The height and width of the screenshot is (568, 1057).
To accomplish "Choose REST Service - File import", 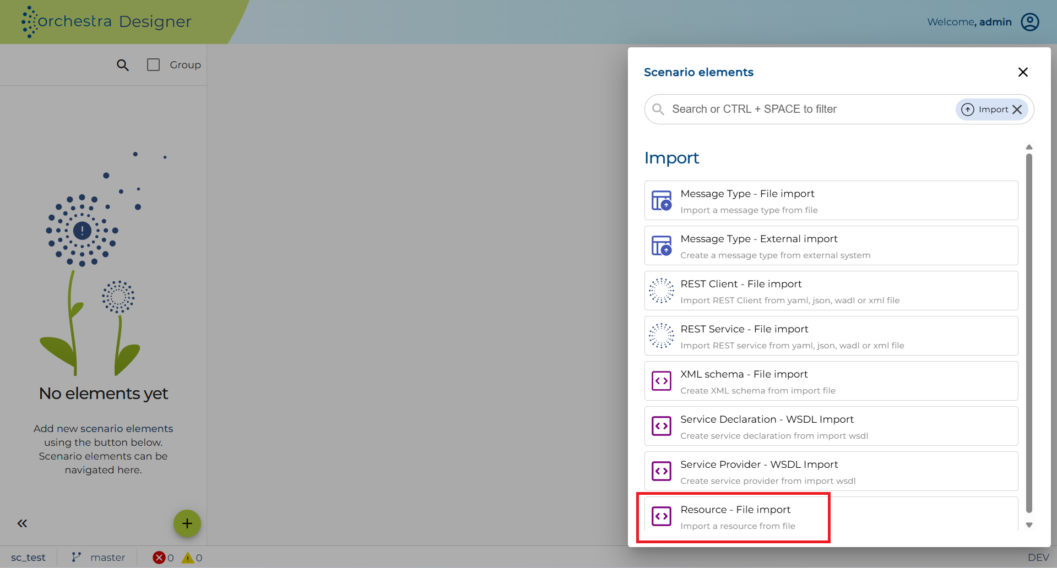I will click(831, 336).
